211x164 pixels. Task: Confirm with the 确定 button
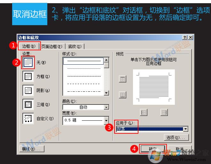[153, 149]
